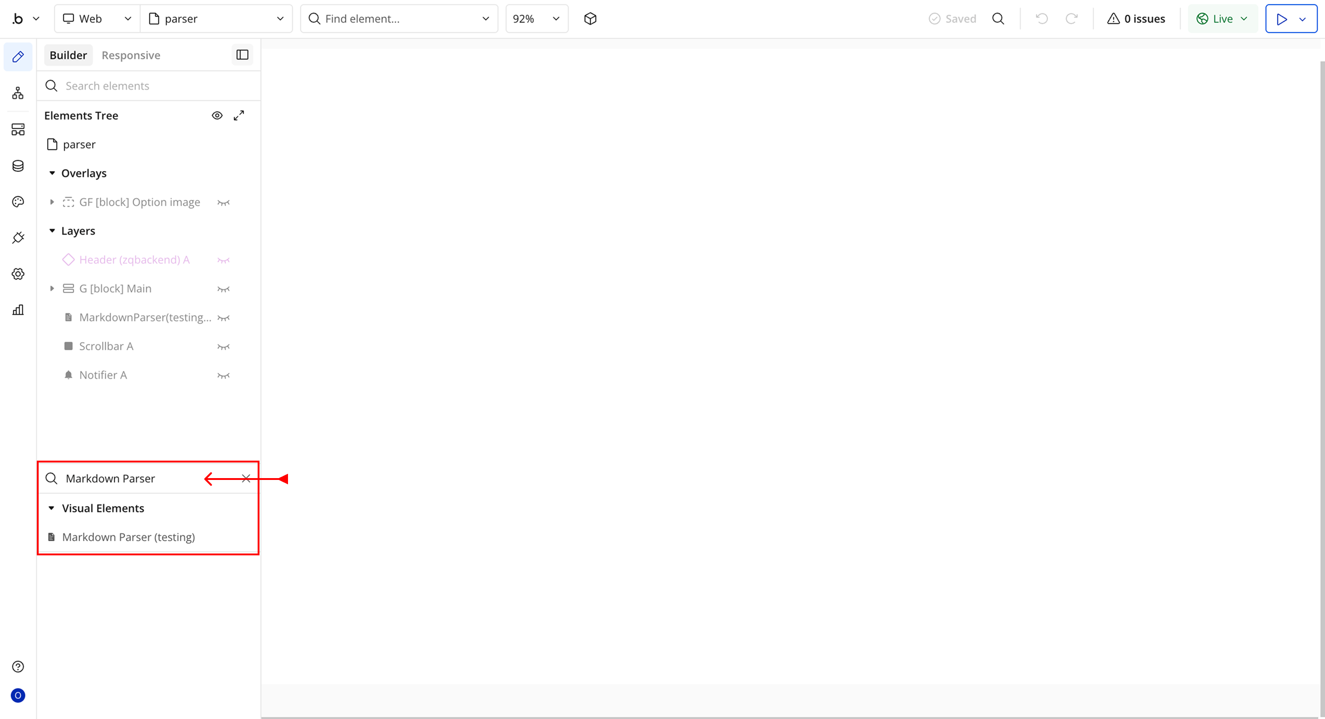
Task: Open the Settings gear icon in sidebar
Action: point(18,274)
